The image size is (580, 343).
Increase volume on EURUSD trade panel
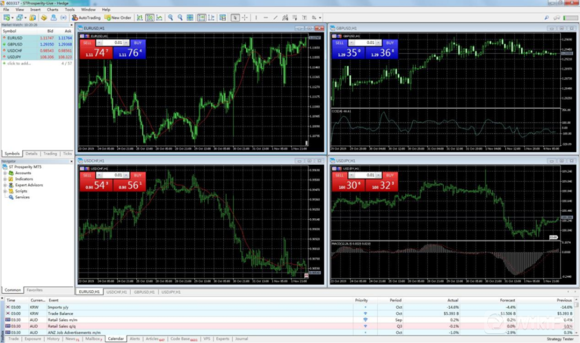126,42
